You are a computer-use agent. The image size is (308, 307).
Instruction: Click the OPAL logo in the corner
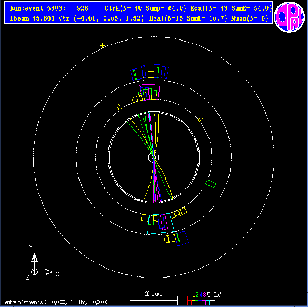290,17
